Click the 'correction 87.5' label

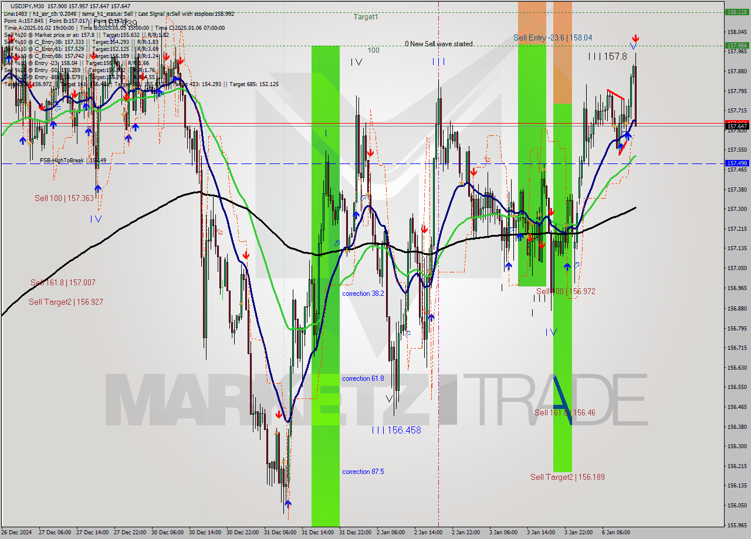363,472
